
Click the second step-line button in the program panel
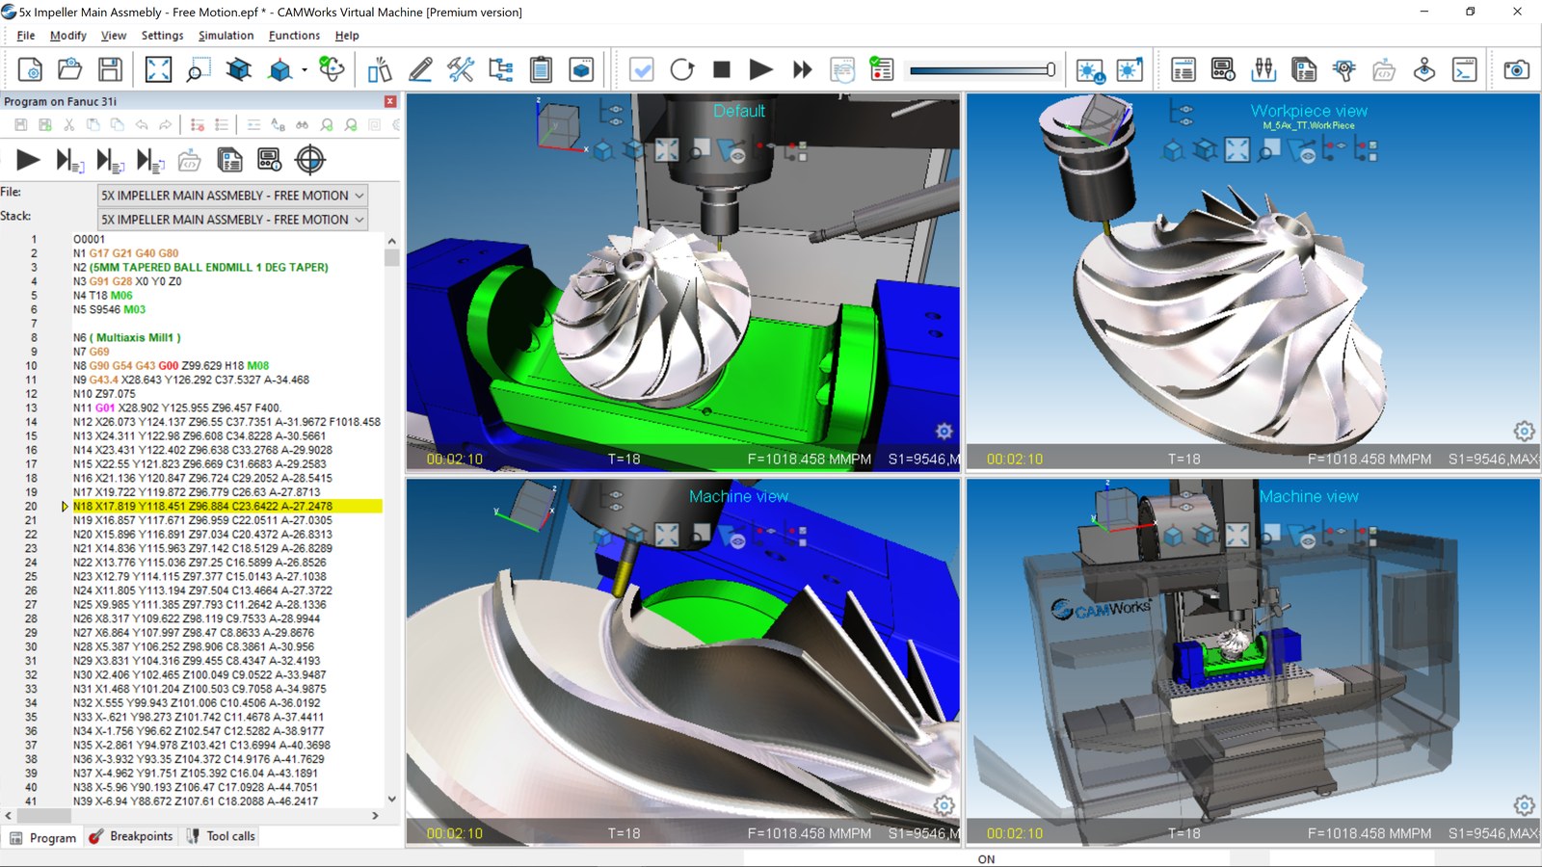click(x=110, y=160)
